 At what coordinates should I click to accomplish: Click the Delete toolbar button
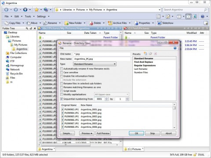coord(95,23)
